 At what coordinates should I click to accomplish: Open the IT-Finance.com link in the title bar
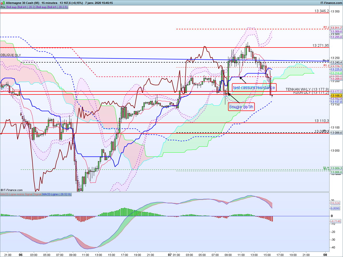[x=331, y=3]
